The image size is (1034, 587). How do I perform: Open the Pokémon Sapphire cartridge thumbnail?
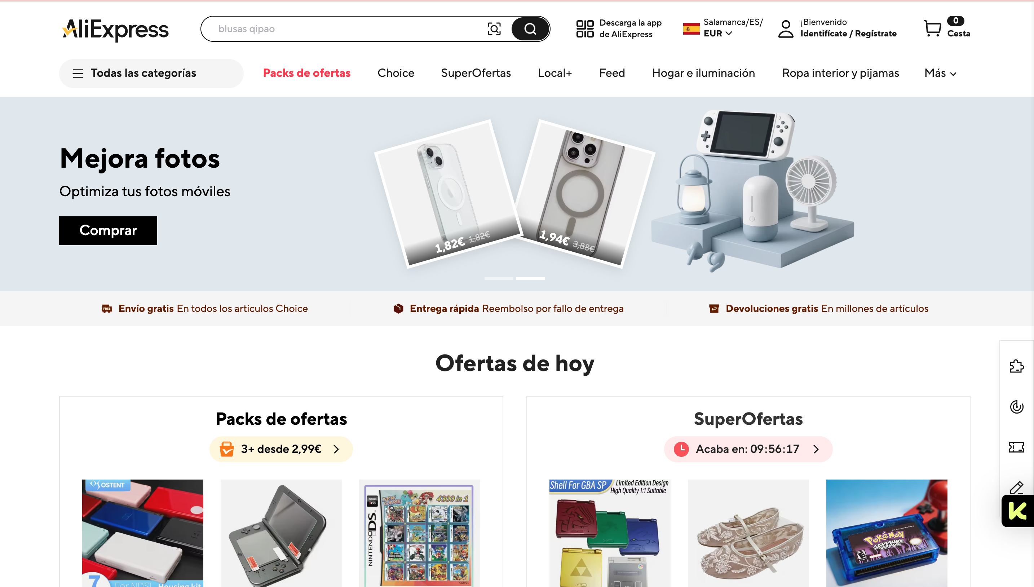[x=887, y=533]
